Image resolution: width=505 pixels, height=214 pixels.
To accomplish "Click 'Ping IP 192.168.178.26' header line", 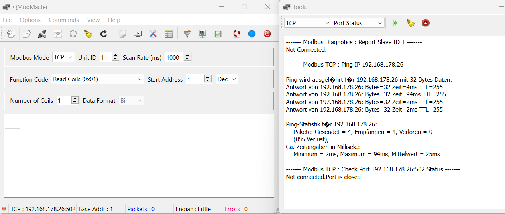I will 353,65.
